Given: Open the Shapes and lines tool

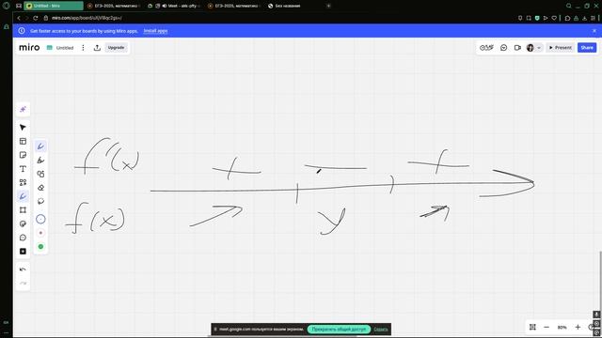Looking at the screenshot, I should 23,182.
